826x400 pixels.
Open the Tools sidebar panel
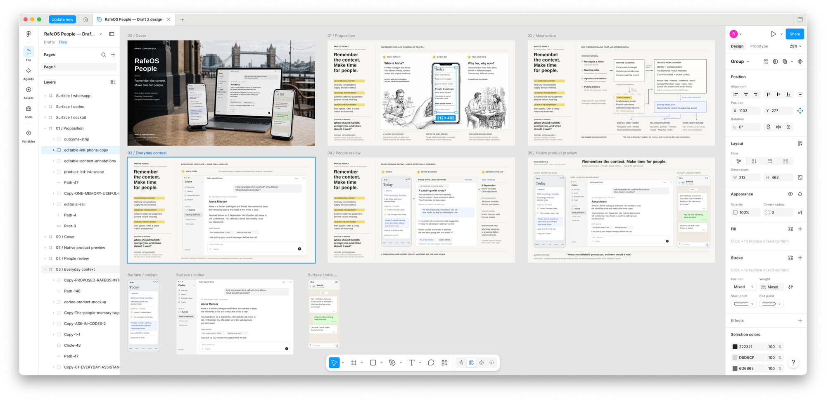click(28, 112)
